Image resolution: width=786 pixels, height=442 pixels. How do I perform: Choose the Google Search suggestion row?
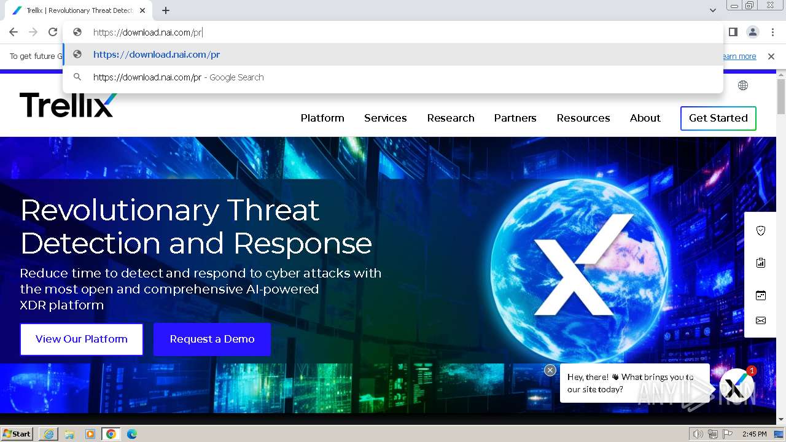[x=393, y=77]
